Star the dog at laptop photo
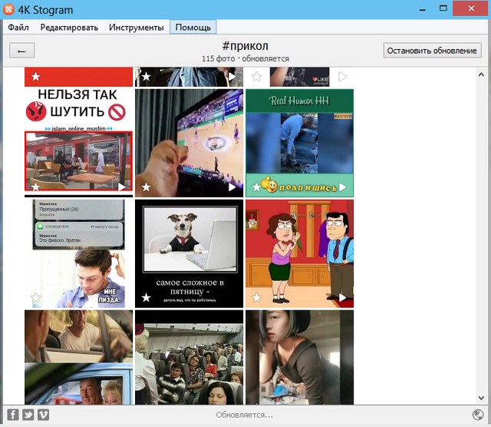 point(146,298)
